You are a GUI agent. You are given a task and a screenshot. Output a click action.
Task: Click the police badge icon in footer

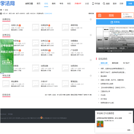(x=41, y=117)
